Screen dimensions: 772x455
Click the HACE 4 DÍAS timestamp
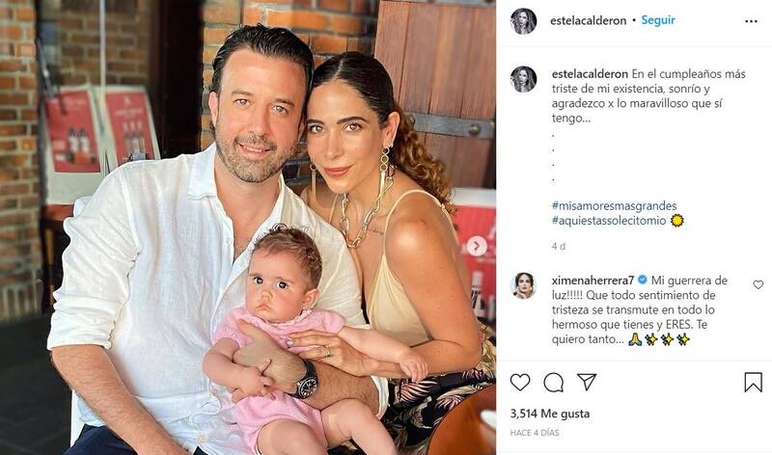point(535,433)
